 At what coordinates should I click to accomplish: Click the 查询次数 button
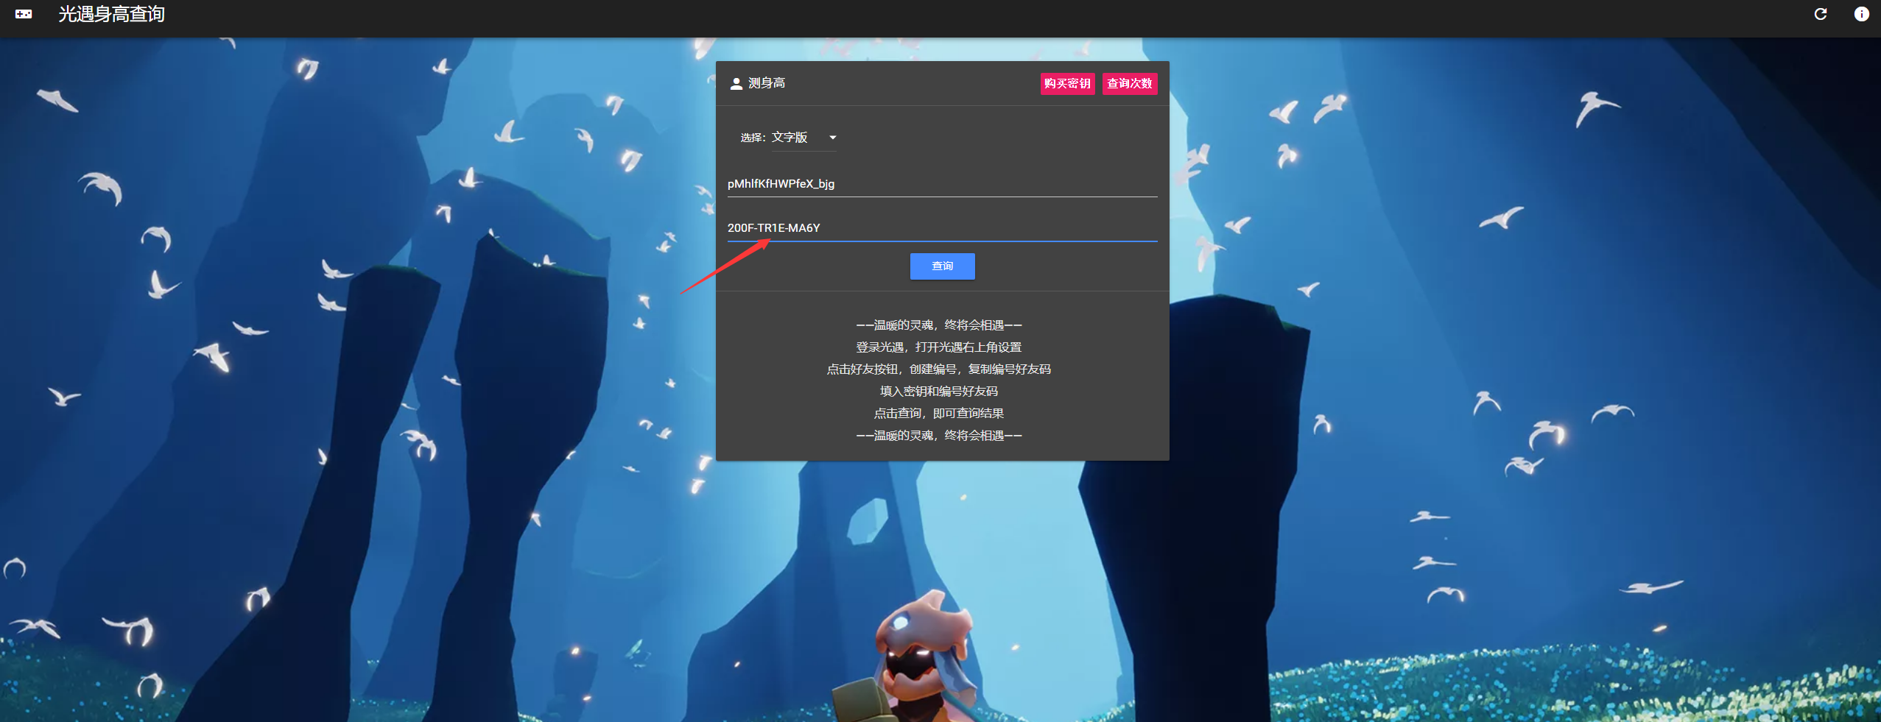(x=1129, y=84)
